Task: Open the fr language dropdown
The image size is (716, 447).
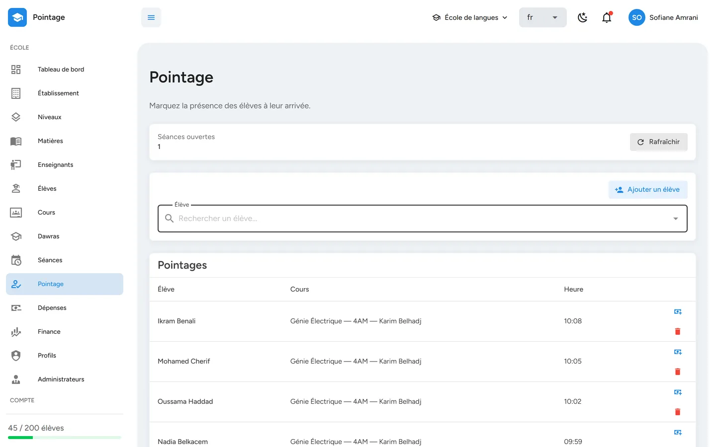Action: click(x=543, y=17)
